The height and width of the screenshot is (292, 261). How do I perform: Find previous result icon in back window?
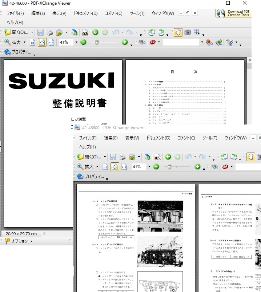209,43
